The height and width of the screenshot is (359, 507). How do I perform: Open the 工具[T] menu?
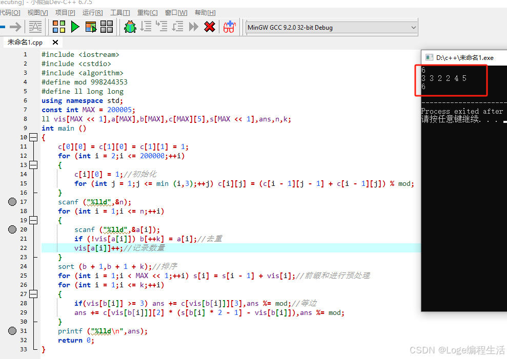point(120,13)
